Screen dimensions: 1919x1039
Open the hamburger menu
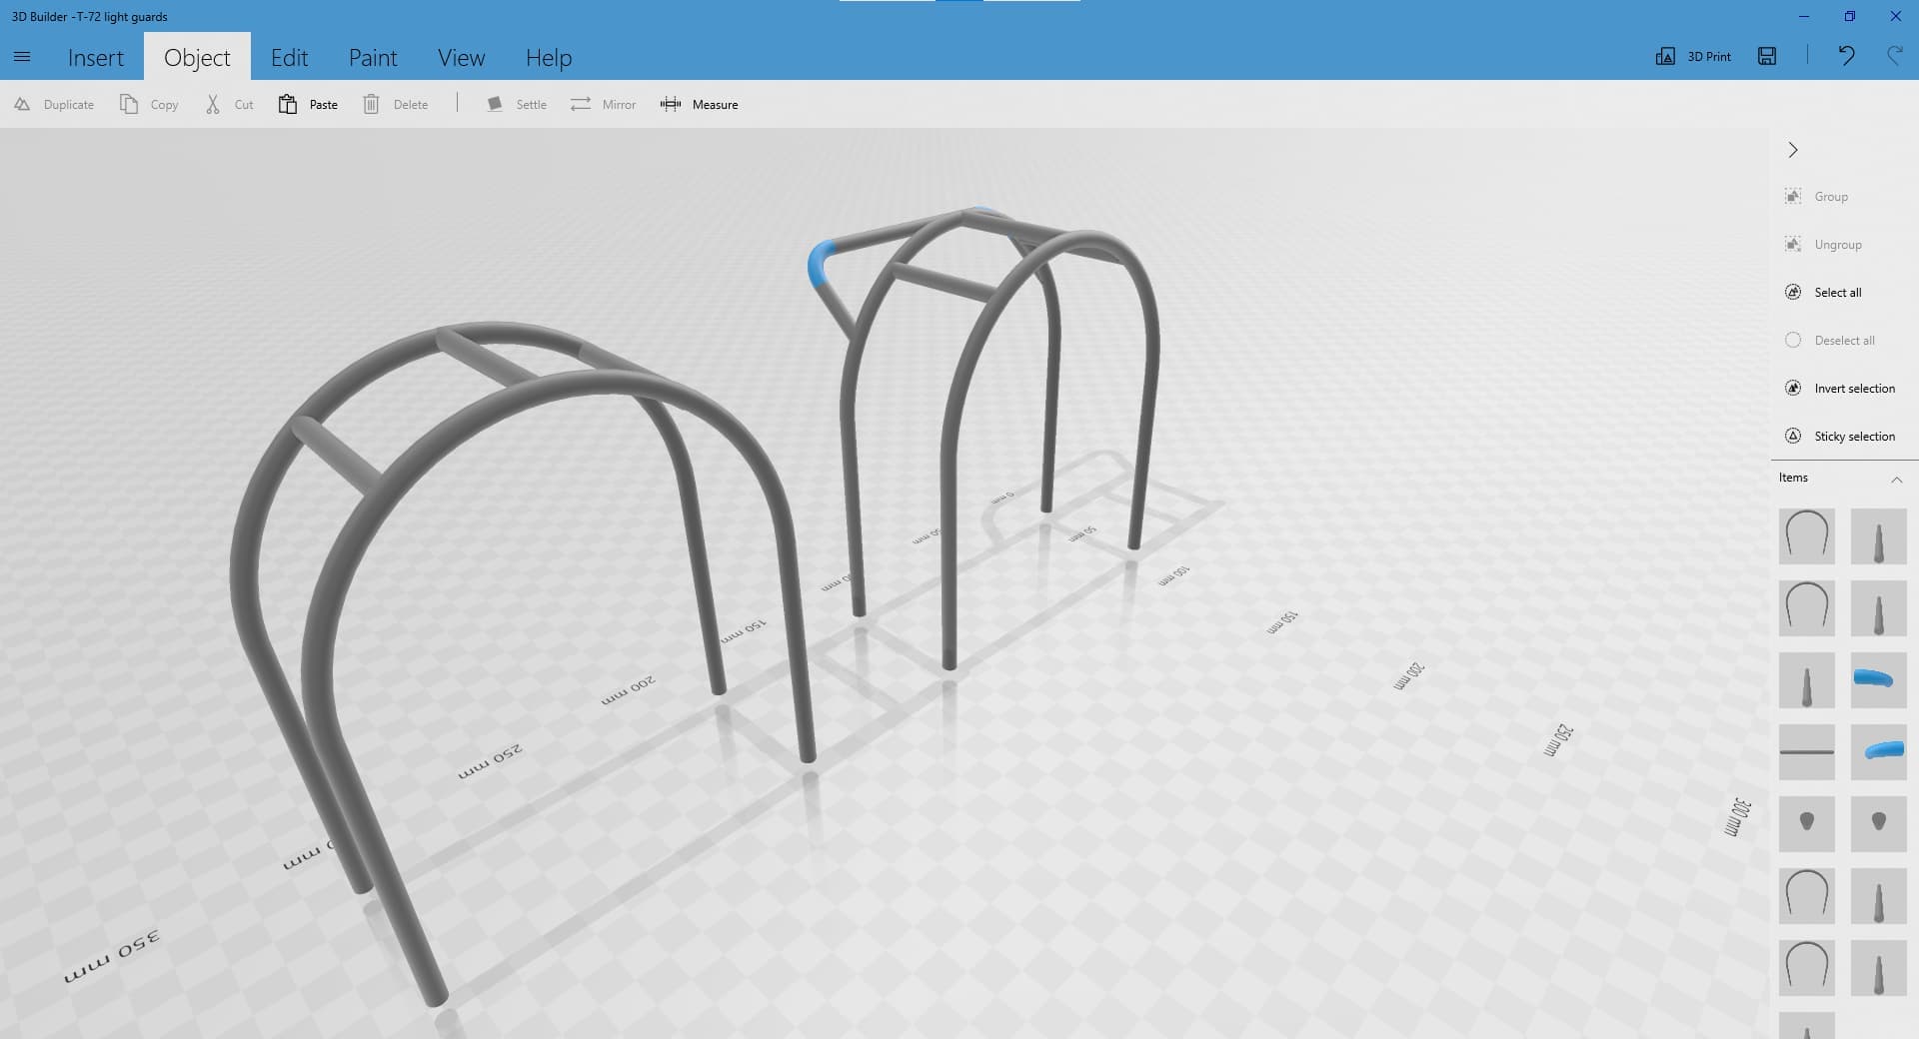click(x=22, y=57)
